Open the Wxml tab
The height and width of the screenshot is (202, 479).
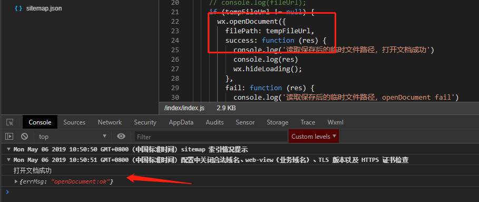click(336, 122)
